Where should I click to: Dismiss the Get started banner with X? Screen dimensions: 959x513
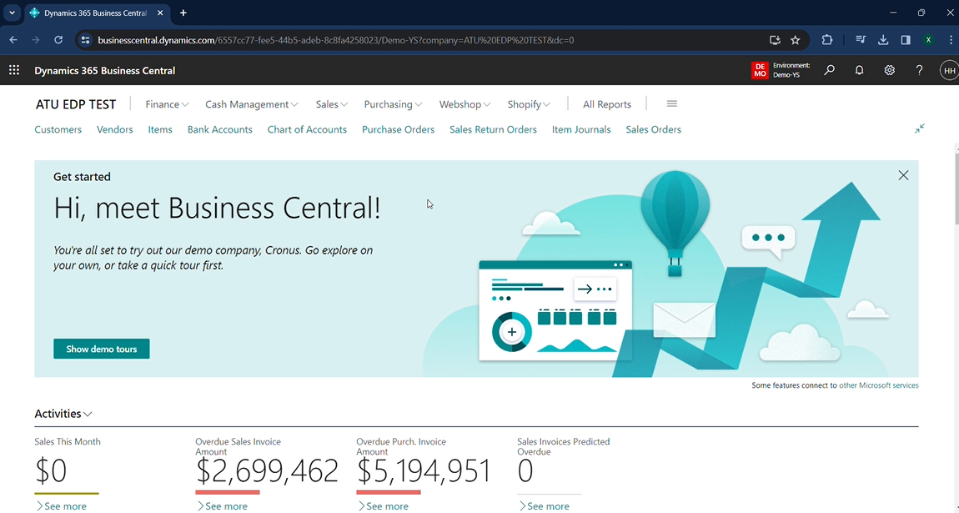pos(903,175)
